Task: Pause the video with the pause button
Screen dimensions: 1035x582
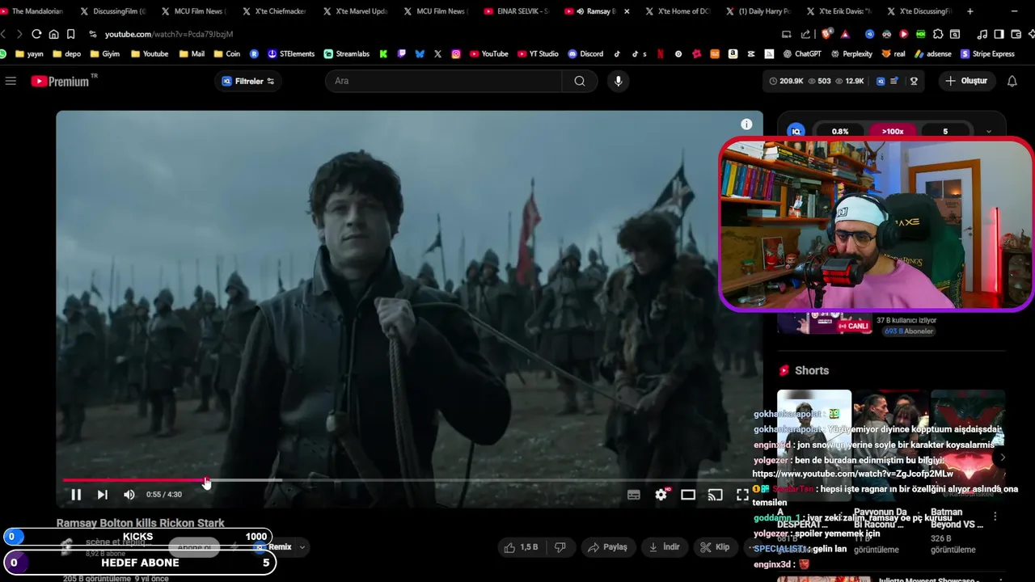Action: pyautogui.click(x=76, y=495)
